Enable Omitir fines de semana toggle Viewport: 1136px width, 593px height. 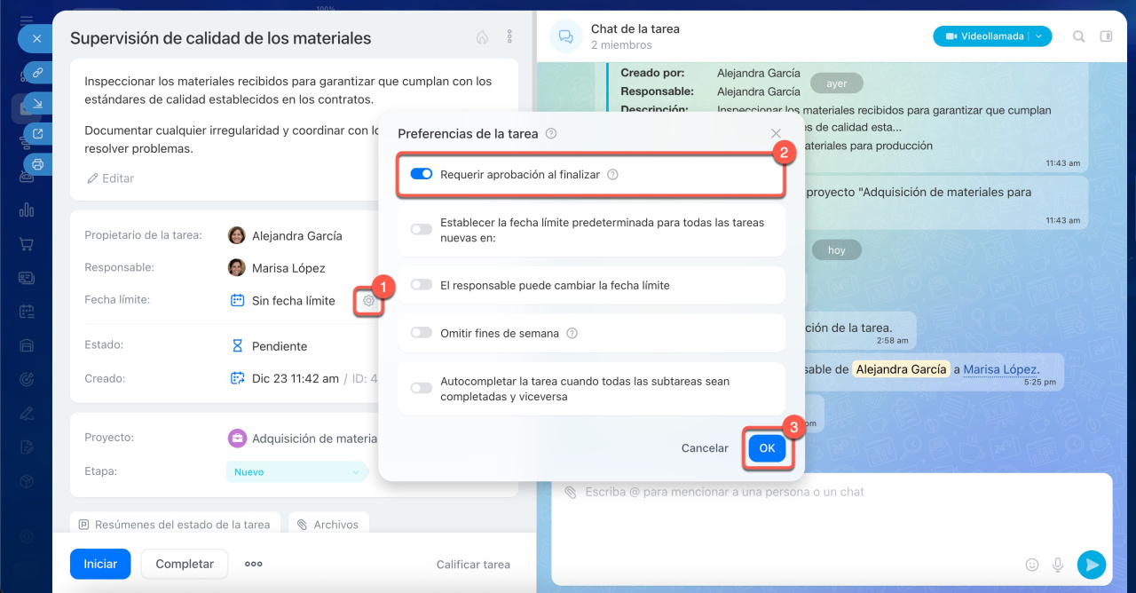pos(421,334)
